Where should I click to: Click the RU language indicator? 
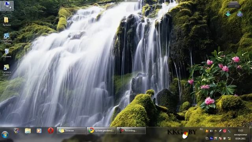pos(201,129)
